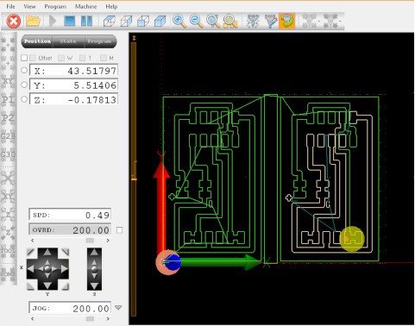
Task: Toggle the W checkbox
Action: click(x=61, y=58)
